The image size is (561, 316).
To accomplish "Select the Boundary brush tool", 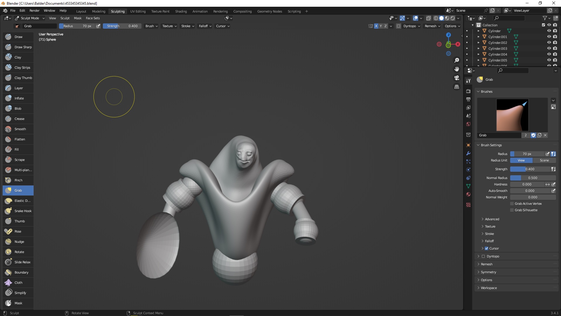I will [x=18, y=272].
